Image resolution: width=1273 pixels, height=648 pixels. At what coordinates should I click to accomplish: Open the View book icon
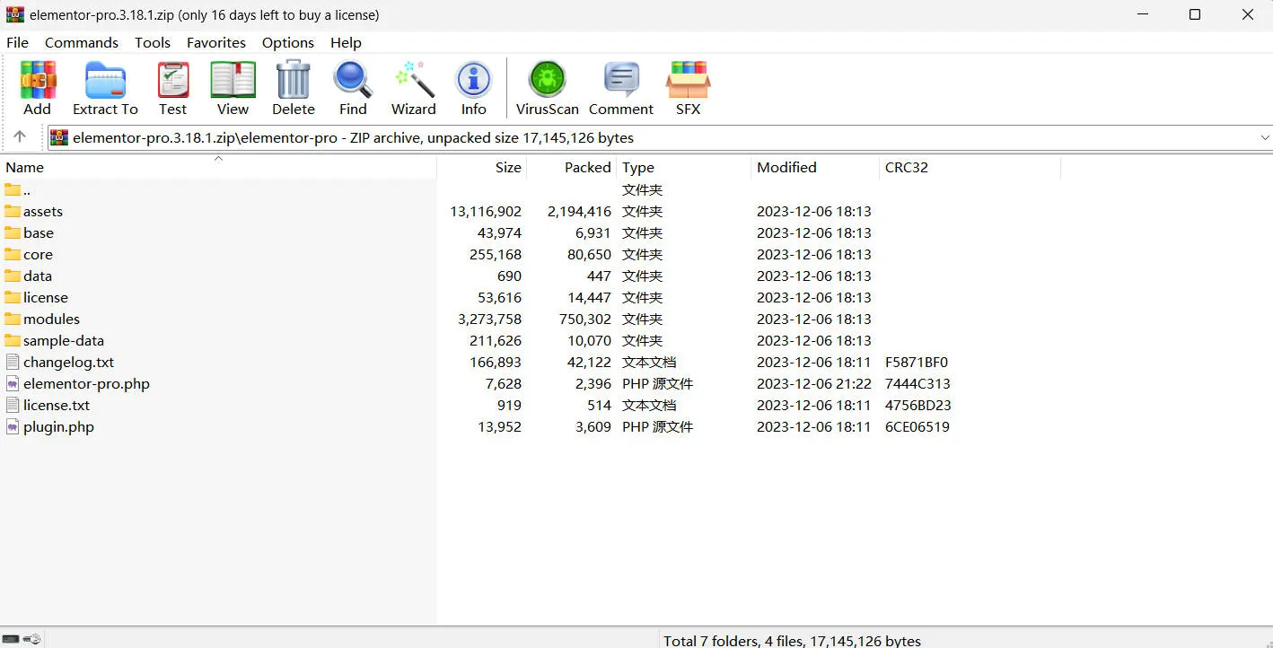coord(233,80)
